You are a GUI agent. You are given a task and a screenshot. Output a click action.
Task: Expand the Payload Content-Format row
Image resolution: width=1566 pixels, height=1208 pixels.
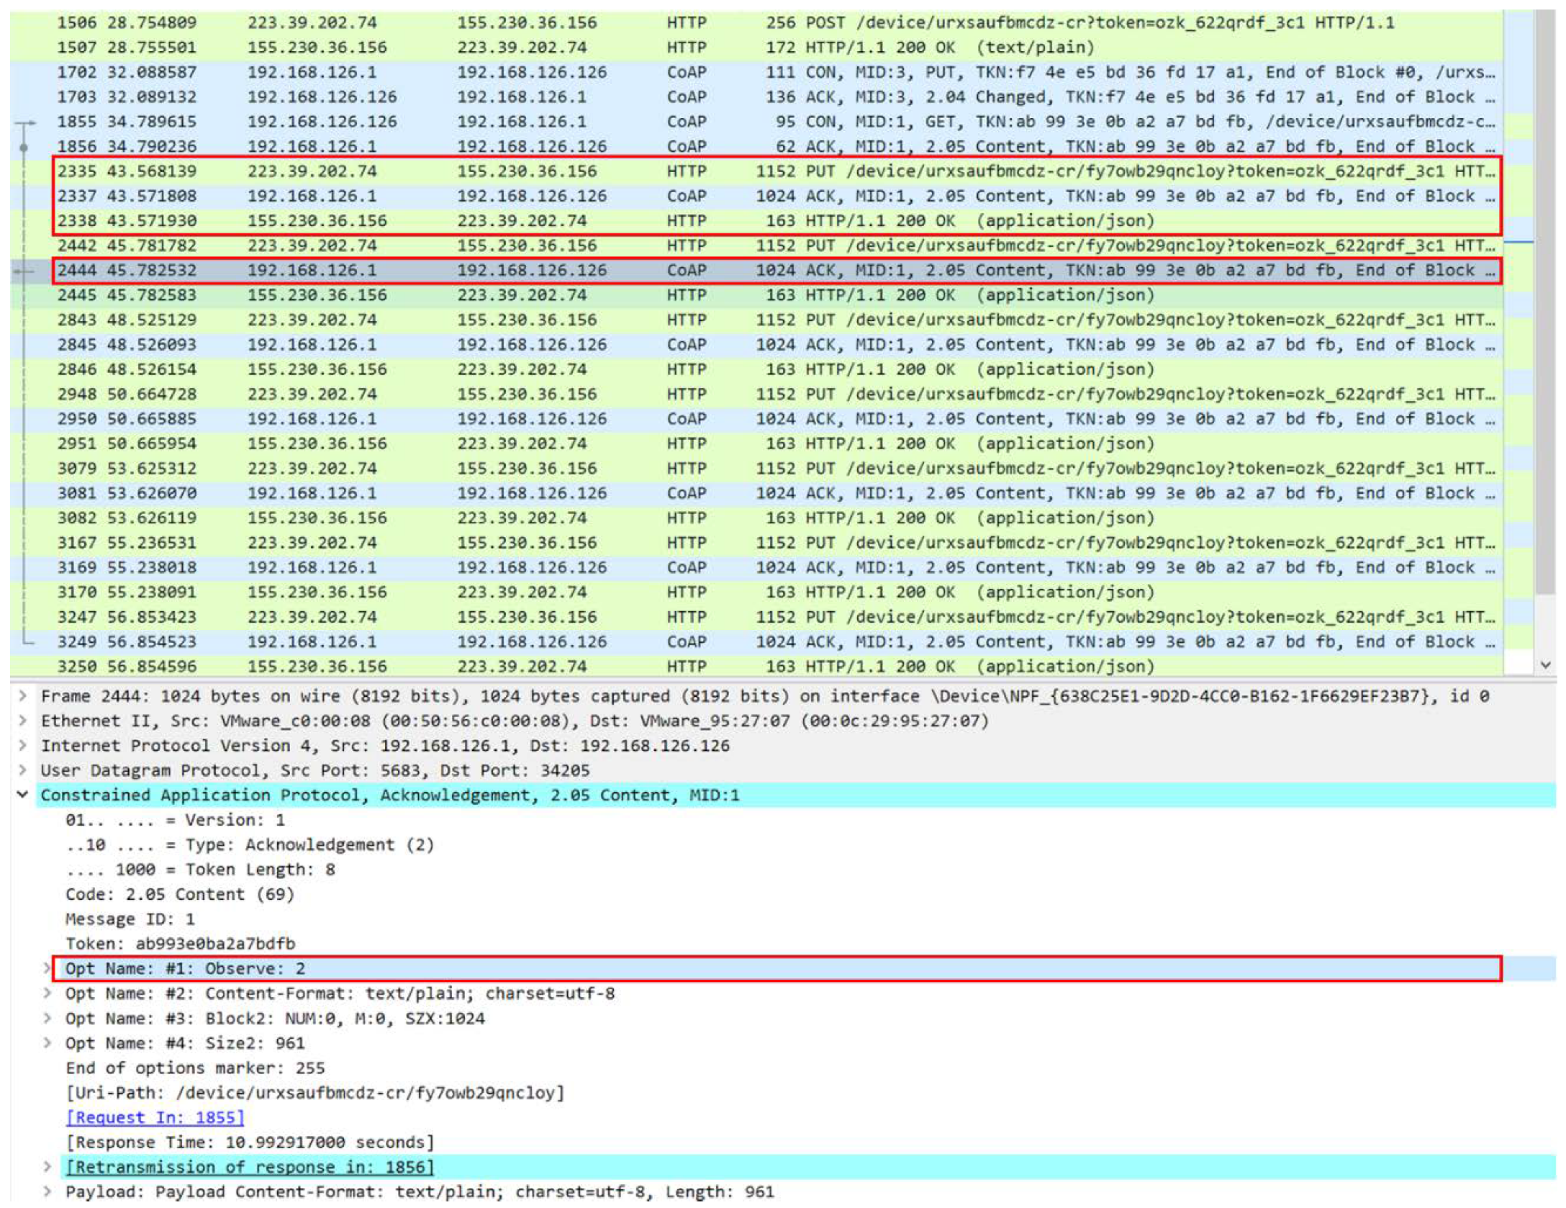click(47, 1191)
